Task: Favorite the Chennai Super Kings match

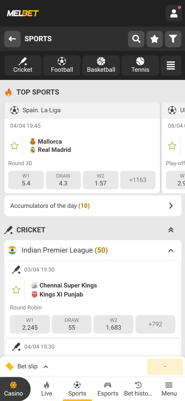Action: 16,290
